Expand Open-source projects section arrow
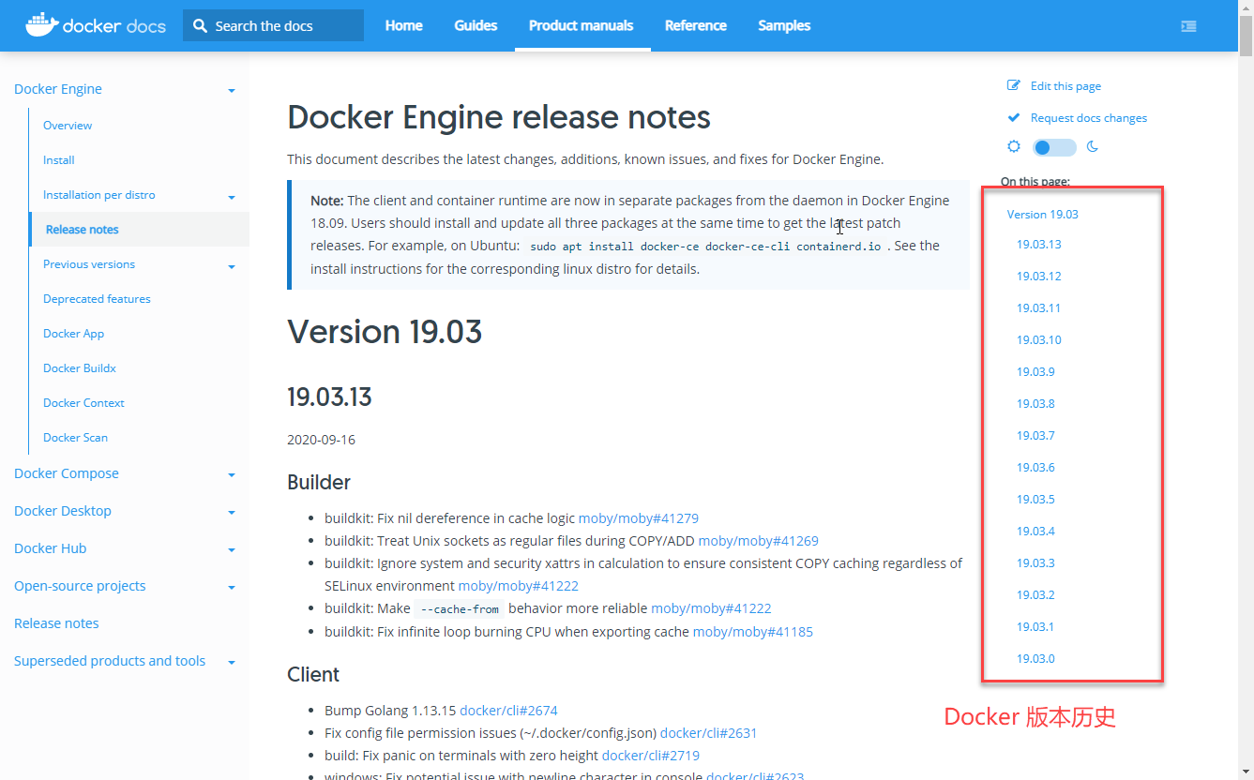1254x780 pixels. pos(232,588)
